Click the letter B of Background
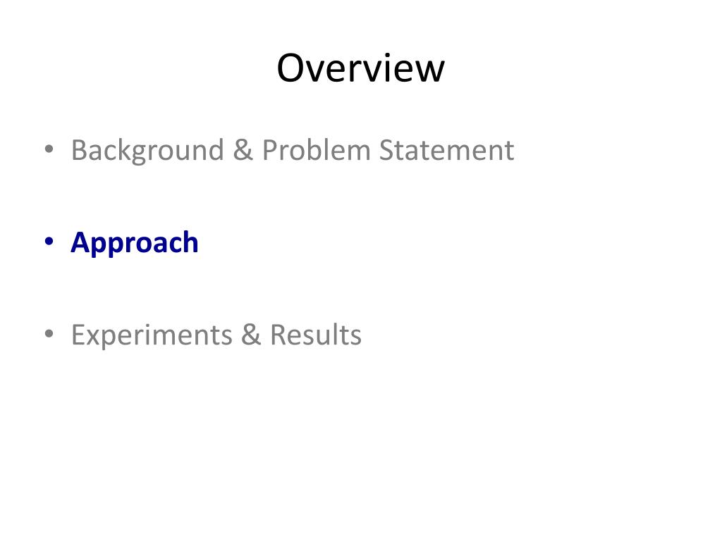 pos(79,151)
